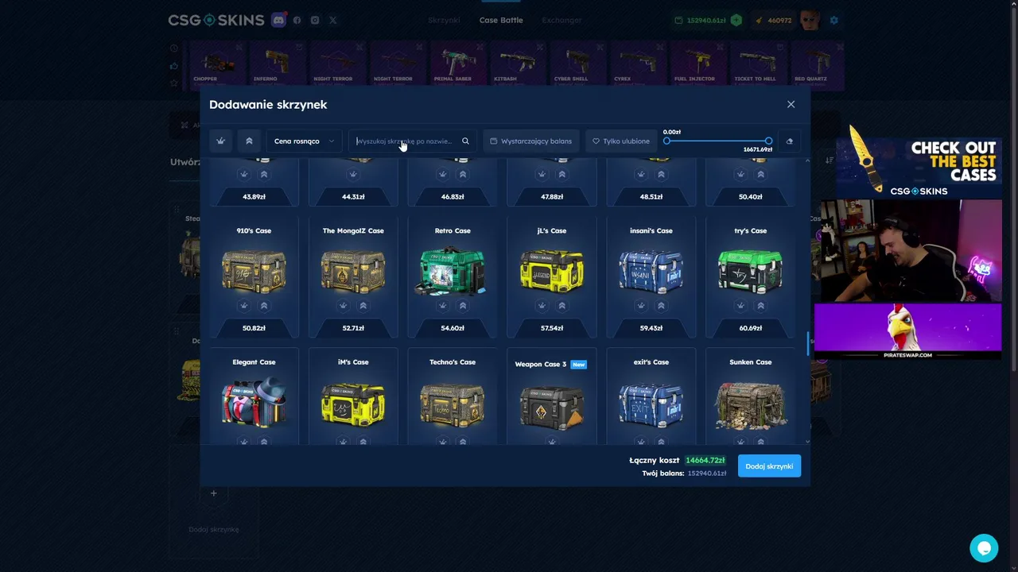
Task: Open the live chat support bubble
Action: 984,548
